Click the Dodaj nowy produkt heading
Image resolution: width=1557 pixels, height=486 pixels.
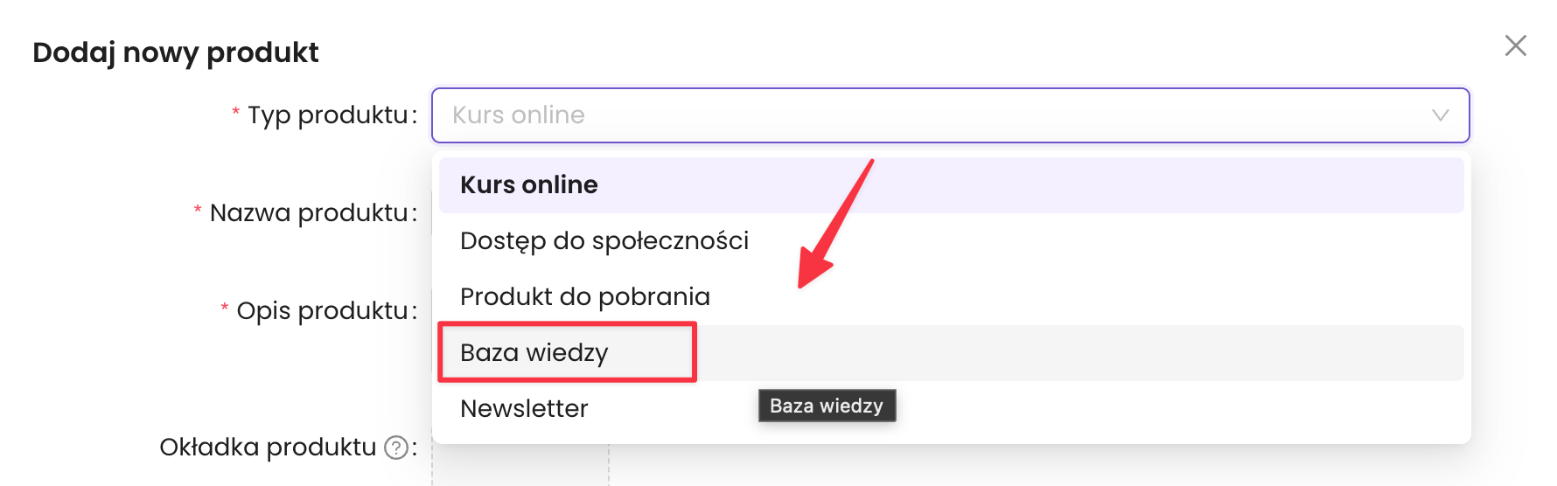(176, 52)
